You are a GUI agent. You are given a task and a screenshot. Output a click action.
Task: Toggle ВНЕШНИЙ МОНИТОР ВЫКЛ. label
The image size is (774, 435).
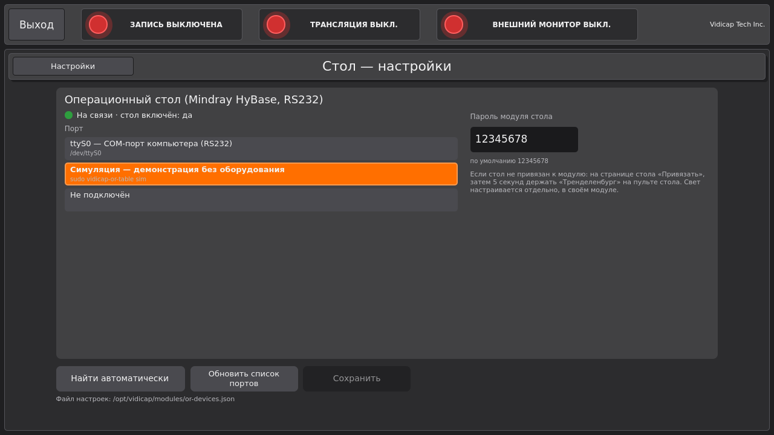click(551, 25)
